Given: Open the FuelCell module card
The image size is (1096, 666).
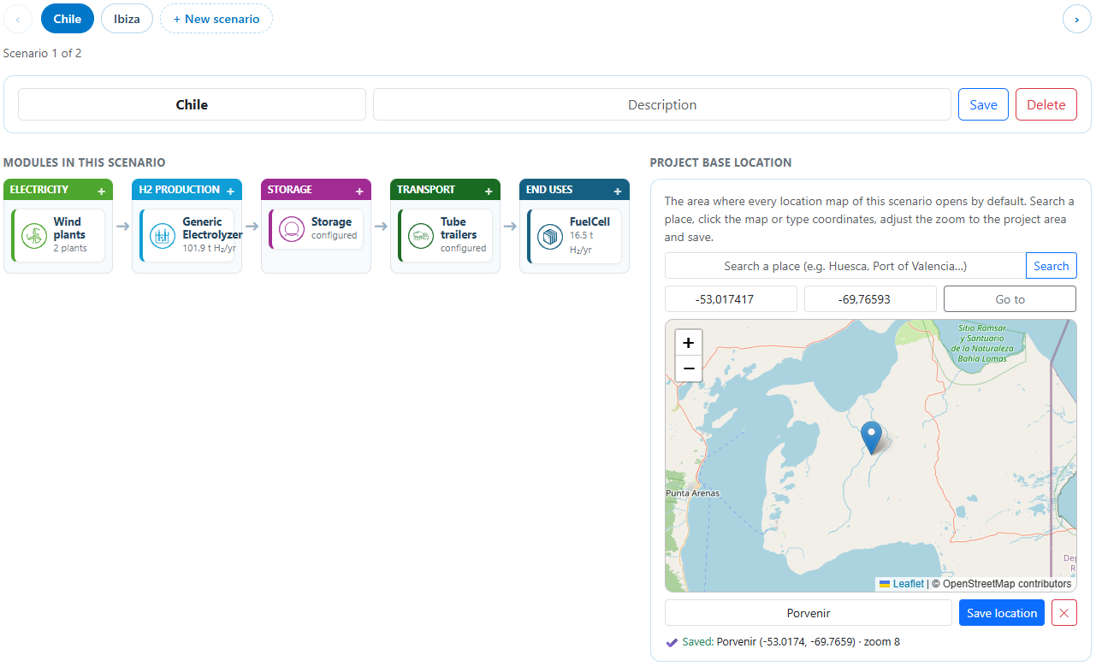Looking at the screenshot, I should [x=574, y=236].
